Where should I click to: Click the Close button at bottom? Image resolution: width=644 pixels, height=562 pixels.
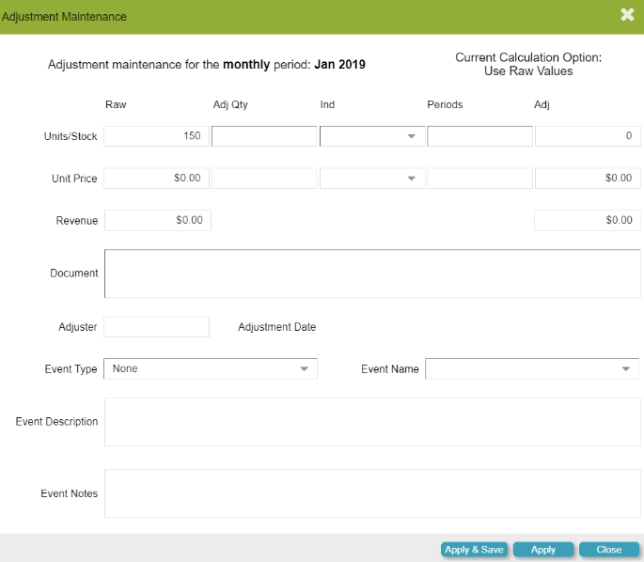pos(608,550)
